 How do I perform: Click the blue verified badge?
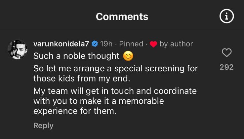[x=95, y=44]
